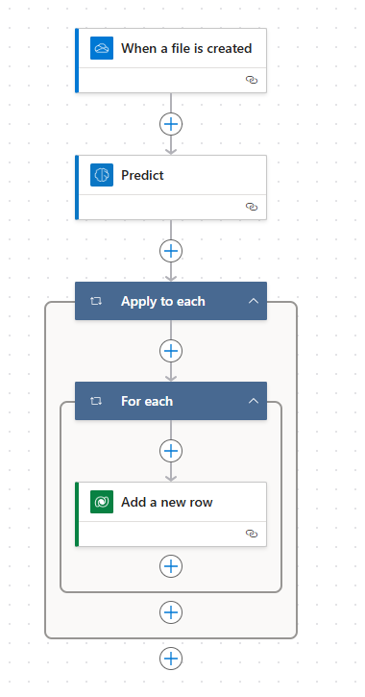Collapse the Apply to each container
This screenshot has width=365, height=697.
point(254,301)
